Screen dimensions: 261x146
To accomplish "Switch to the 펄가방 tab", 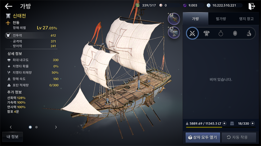I will pyautogui.click(x=221, y=19).
